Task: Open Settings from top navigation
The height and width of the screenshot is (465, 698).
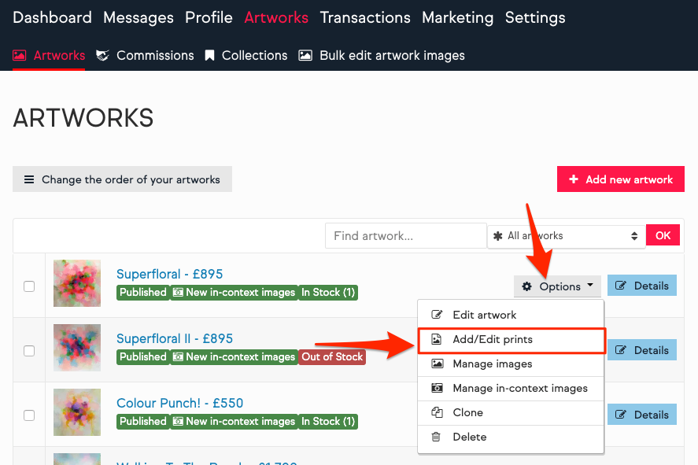Action: 535,17
